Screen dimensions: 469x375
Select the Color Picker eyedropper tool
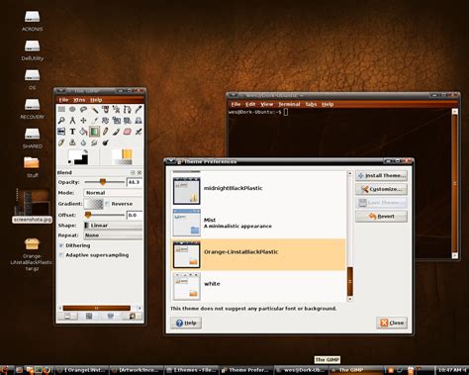[139, 110]
